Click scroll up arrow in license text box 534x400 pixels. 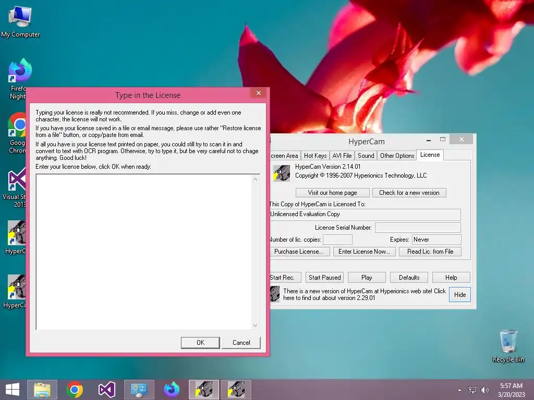tap(255, 179)
